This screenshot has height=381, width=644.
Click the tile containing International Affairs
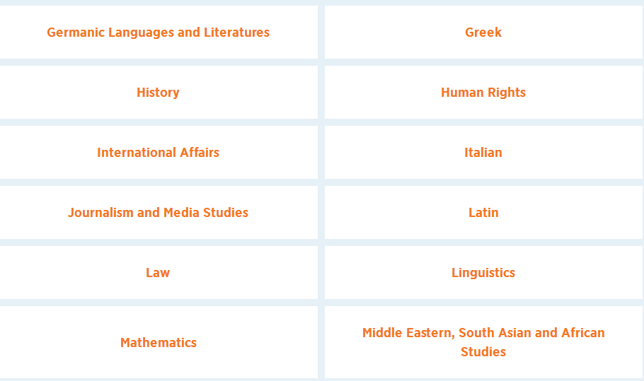pos(159,153)
